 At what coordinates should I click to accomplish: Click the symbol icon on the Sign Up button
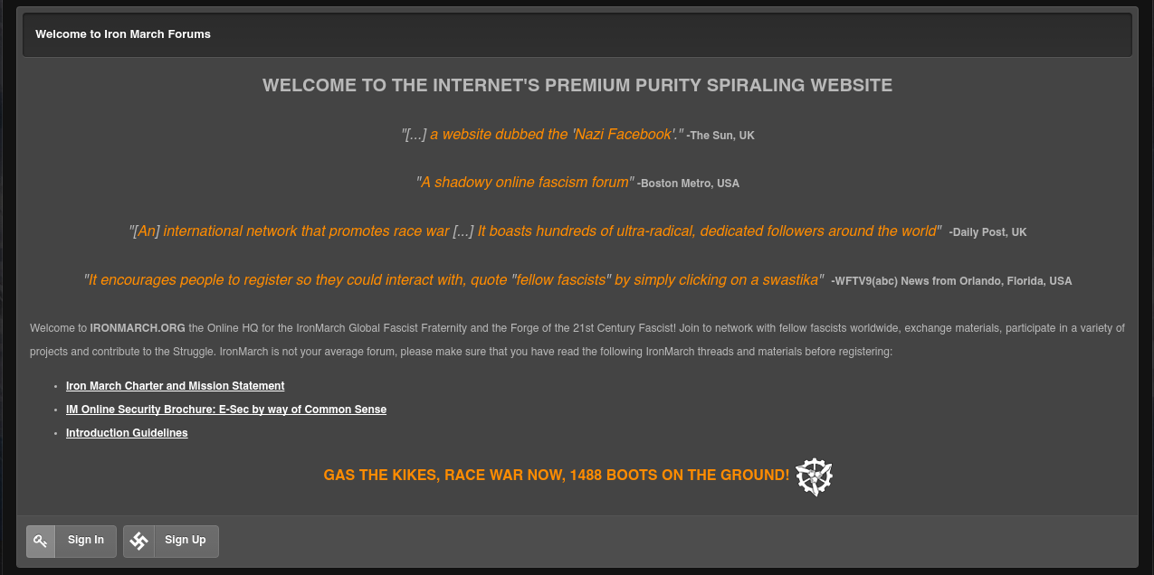pyautogui.click(x=138, y=542)
